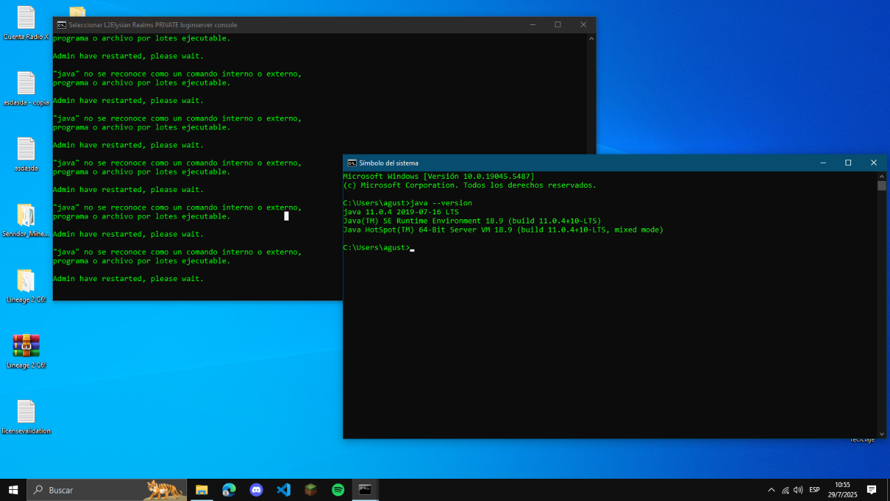
Task: Open Spotify from the taskbar
Action: click(338, 490)
